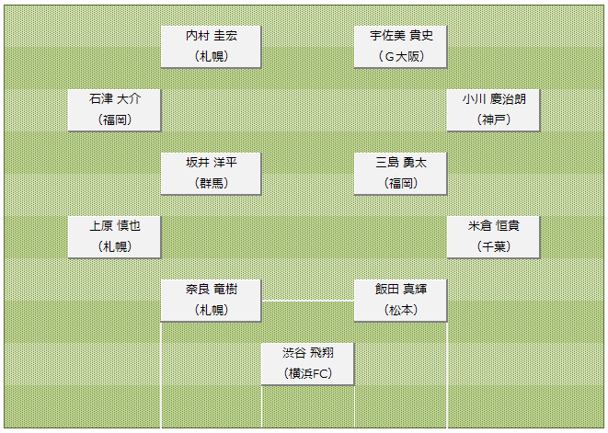Select the 上原 慎也 (札幌) player box
This screenshot has height=433, width=608.
click(114, 237)
